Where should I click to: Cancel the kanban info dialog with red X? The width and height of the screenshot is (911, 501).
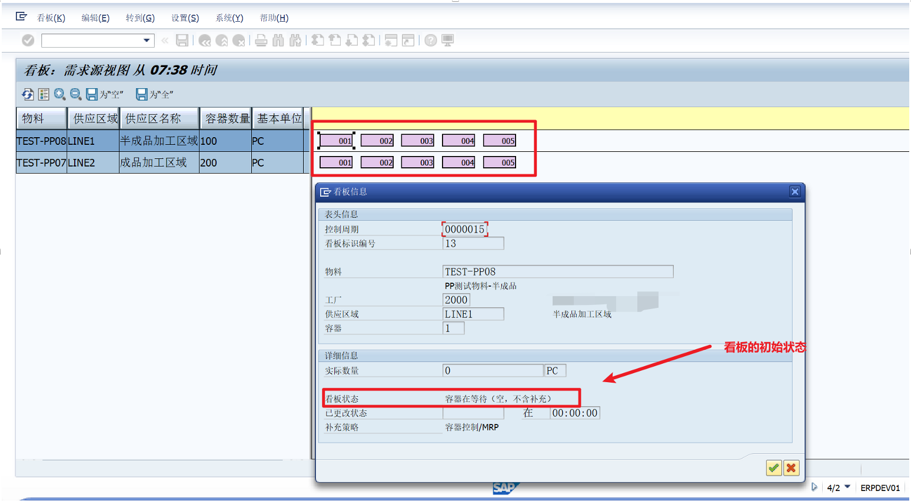pos(792,468)
